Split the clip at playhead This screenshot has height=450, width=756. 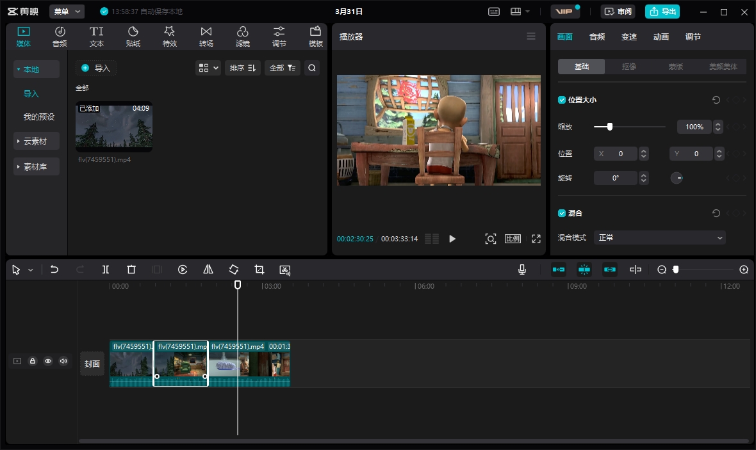point(106,269)
